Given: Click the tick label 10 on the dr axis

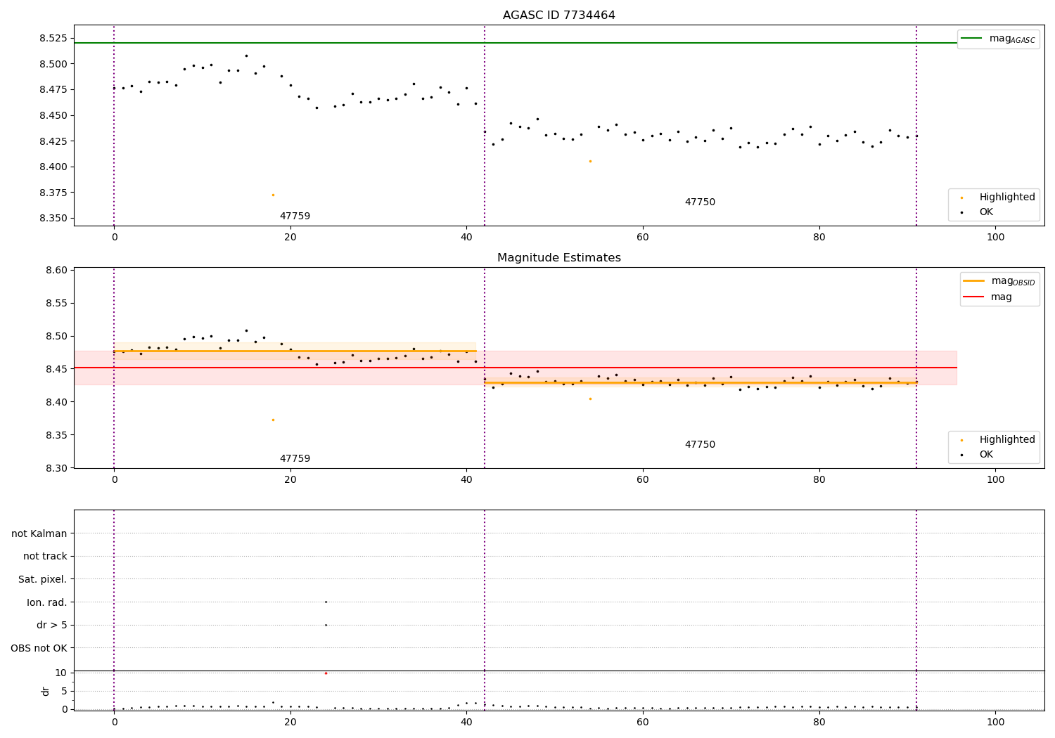Looking at the screenshot, I should [x=61, y=673].
